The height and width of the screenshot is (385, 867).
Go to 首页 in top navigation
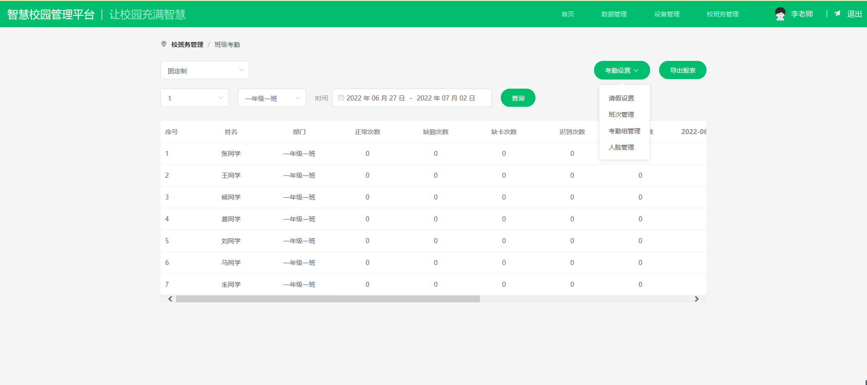point(567,14)
